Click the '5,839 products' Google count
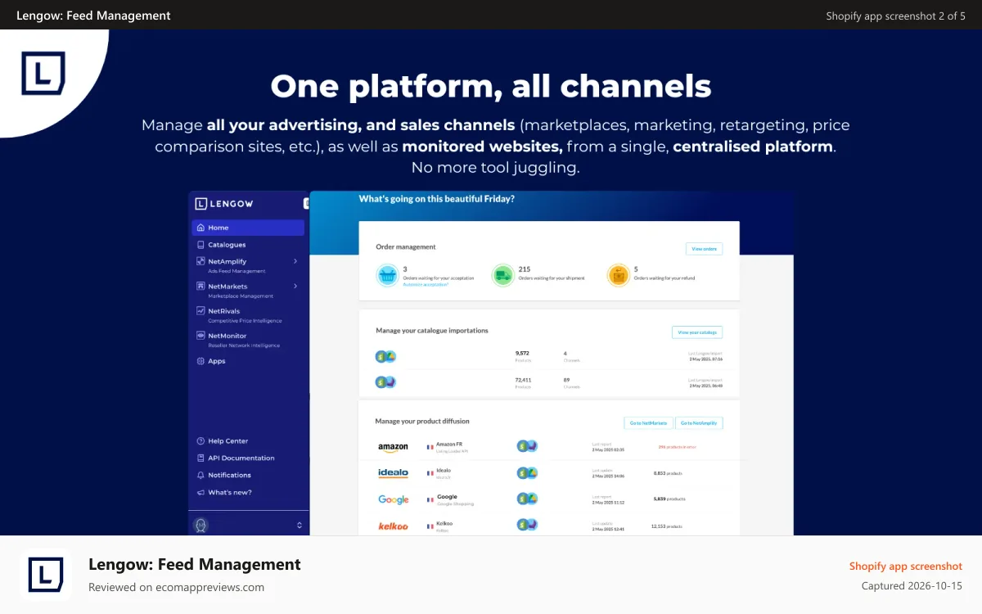The image size is (982, 614). pos(669,499)
